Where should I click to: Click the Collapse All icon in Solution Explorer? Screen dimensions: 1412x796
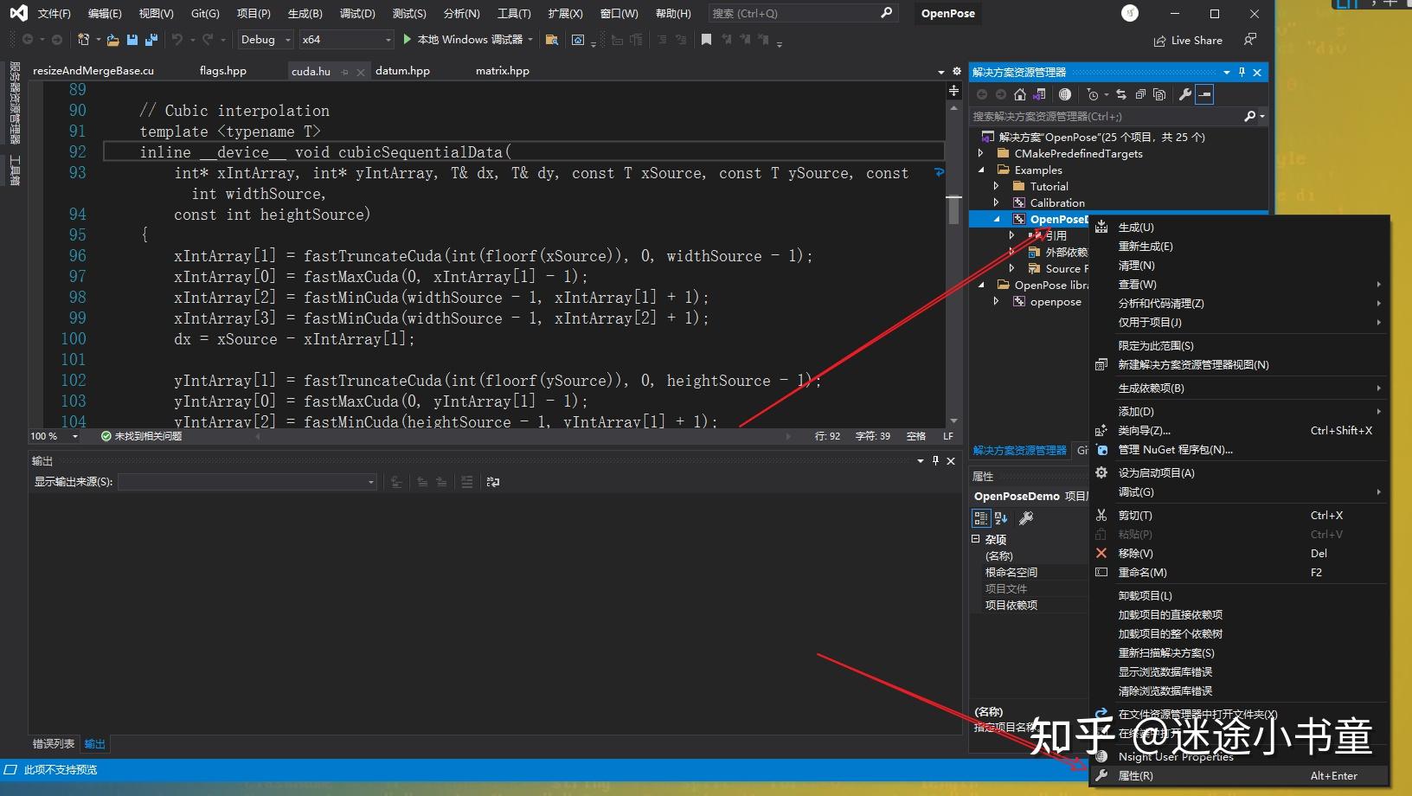pos(1141,94)
